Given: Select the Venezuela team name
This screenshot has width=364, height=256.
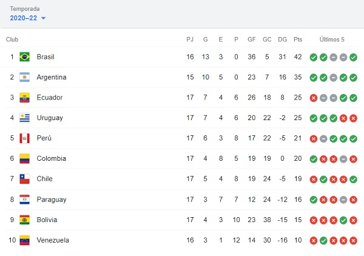Looking at the screenshot, I should point(53,240).
